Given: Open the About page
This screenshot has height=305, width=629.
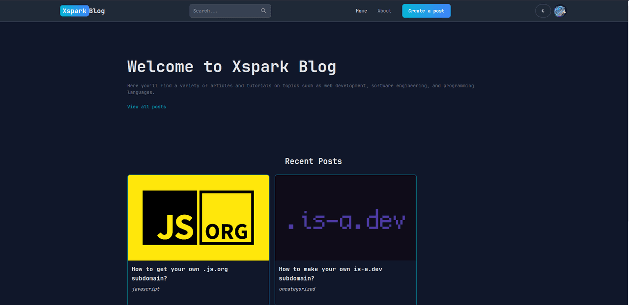Looking at the screenshot, I should (384, 11).
